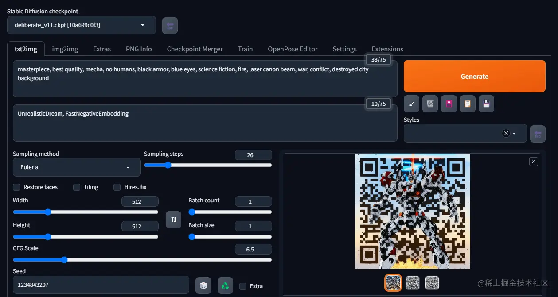
Task: Toggle the Hires. fix checkbox
Action: 117,187
